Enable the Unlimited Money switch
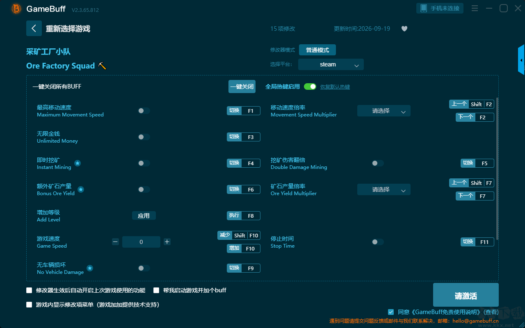 click(144, 137)
